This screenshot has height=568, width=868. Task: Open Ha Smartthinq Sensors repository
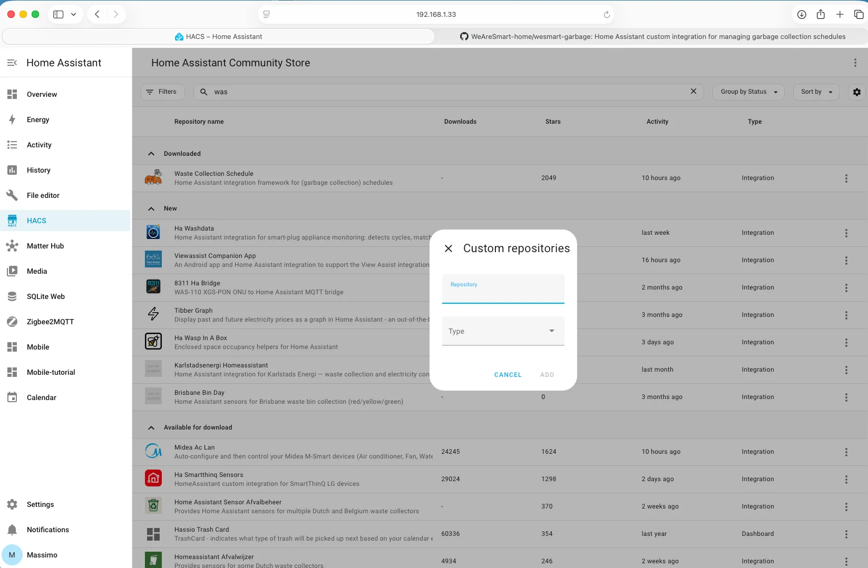pyautogui.click(x=500, y=479)
